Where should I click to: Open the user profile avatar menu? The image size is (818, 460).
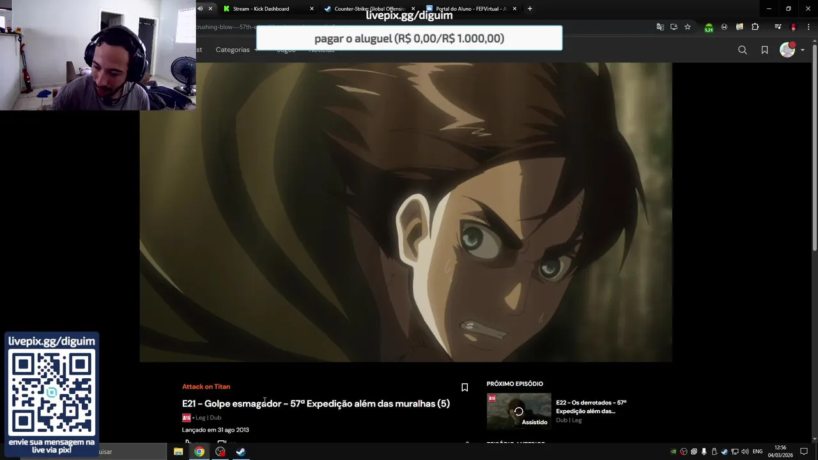(787, 50)
